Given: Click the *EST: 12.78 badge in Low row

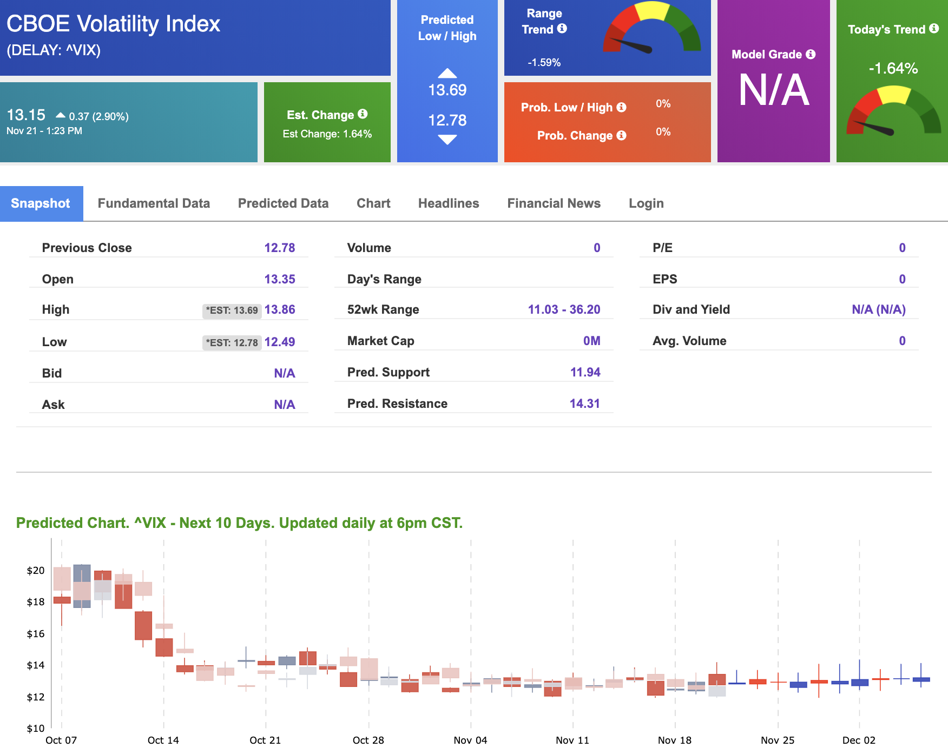Looking at the screenshot, I should click(x=232, y=343).
